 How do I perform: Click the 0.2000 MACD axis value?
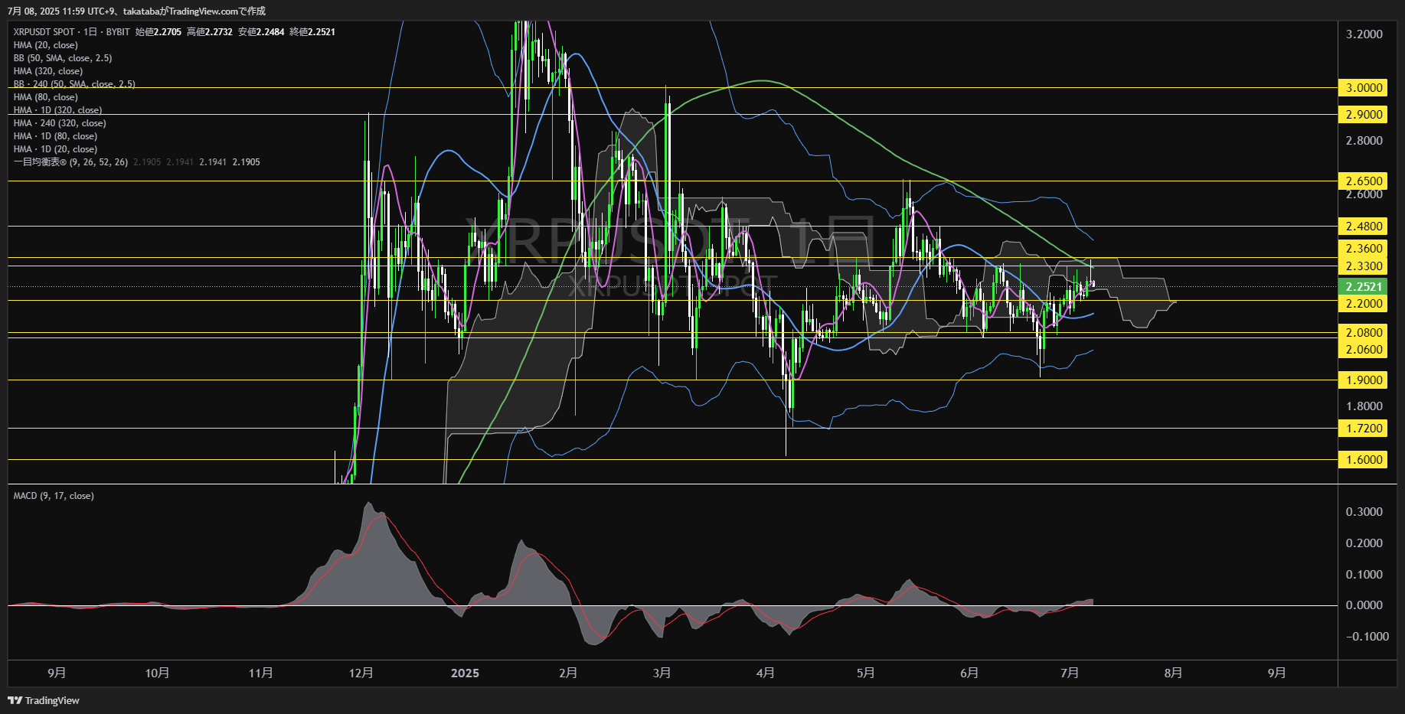point(1364,543)
